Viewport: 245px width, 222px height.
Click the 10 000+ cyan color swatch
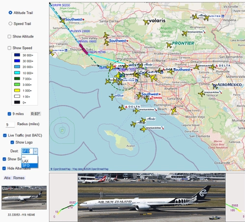(x=17, y=73)
